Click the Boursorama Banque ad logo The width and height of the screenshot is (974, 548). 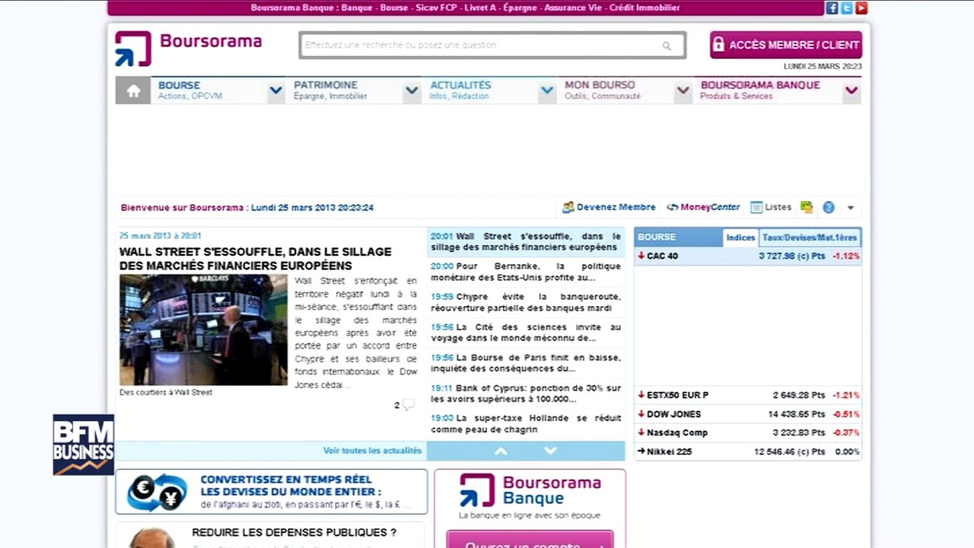[530, 492]
